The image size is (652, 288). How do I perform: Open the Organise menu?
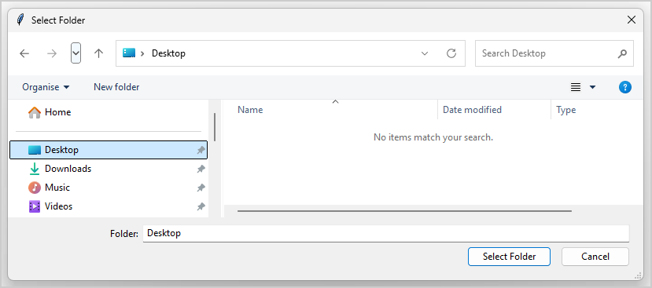tap(46, 87)
